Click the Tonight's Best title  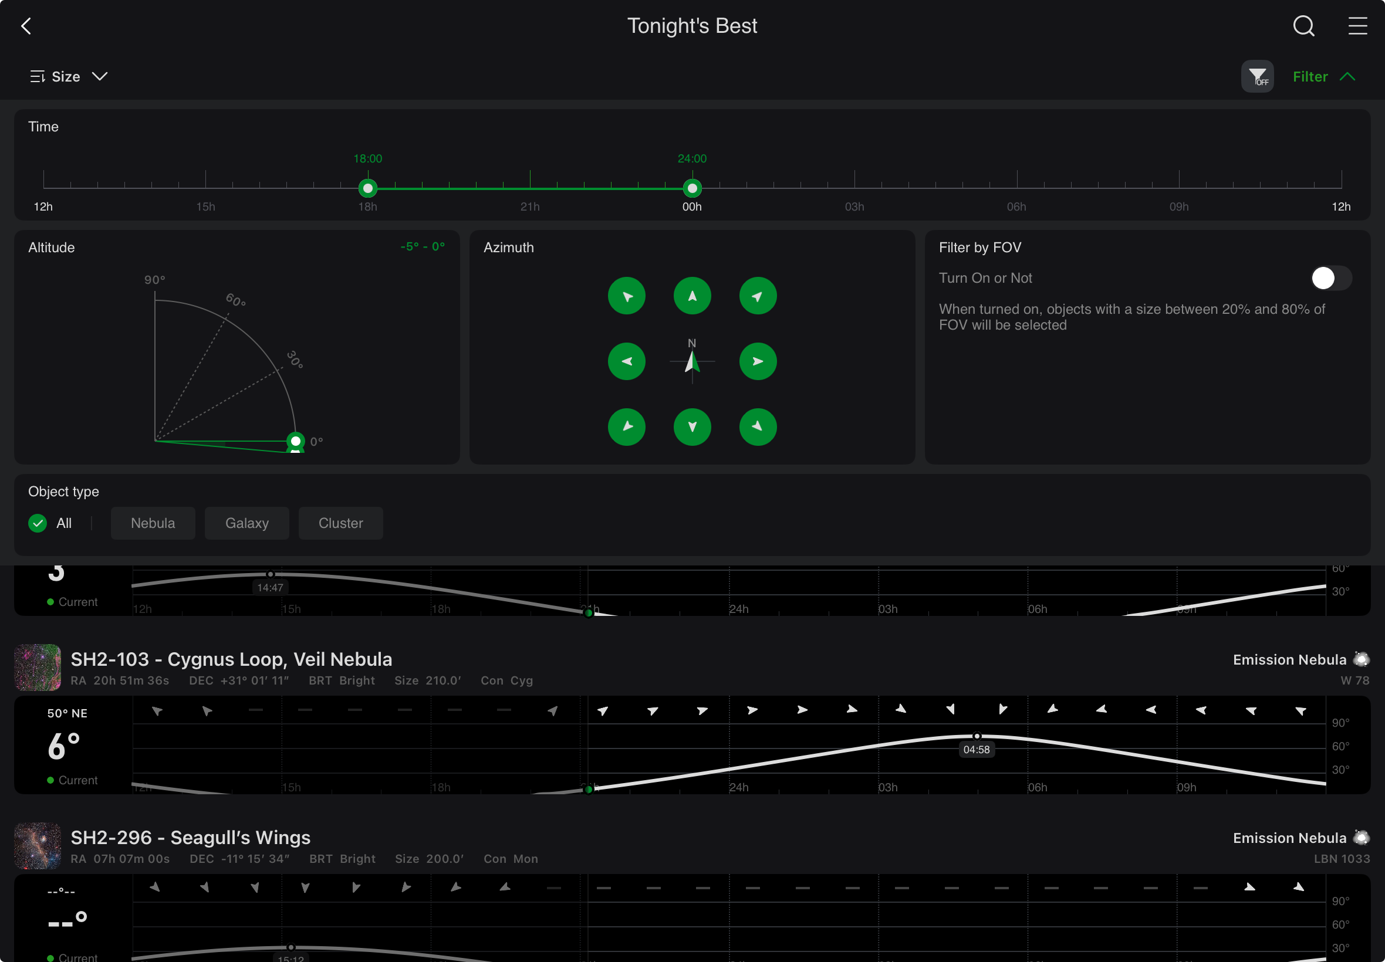[692, 26]
